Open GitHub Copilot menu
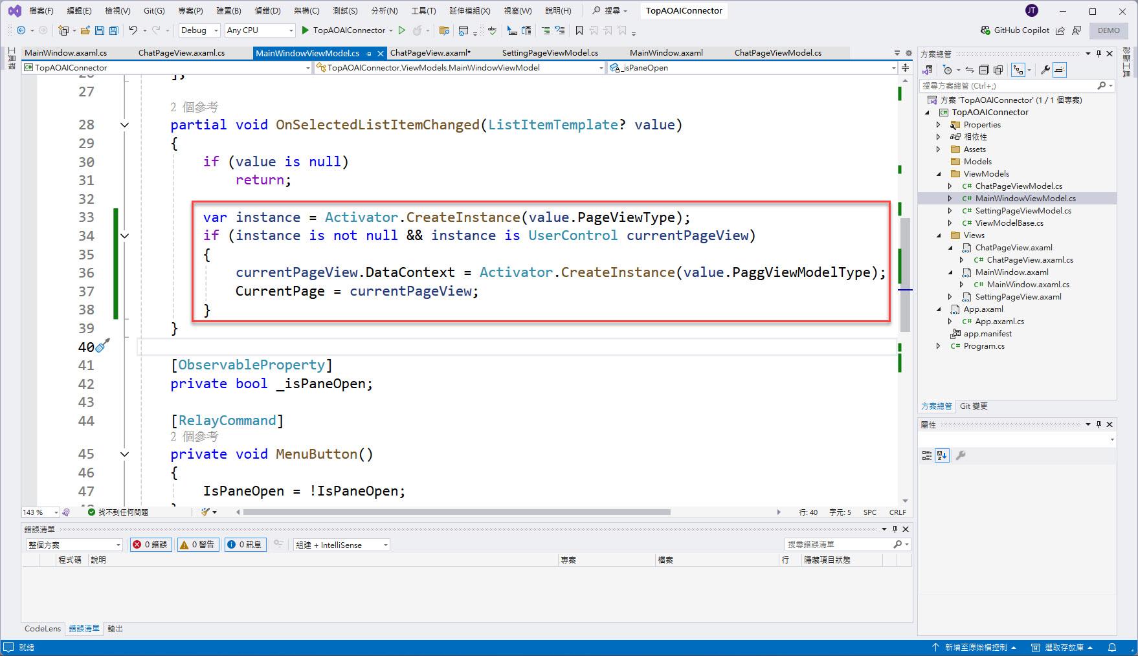This screenshot has width=1138, height=656. (1014, 30)
